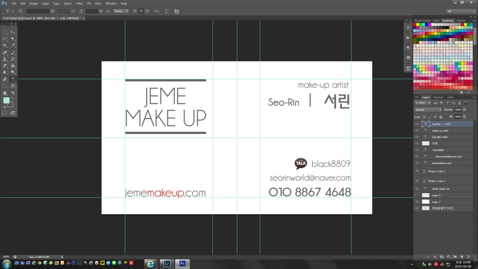Select the Magic Wand tool
The width and height of the screenshot is (478, 269).
pyautogui.click(x=13, y=39)
